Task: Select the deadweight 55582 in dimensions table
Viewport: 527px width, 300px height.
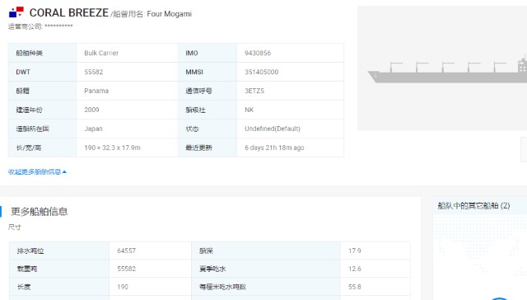Action: tap(126, 269)
